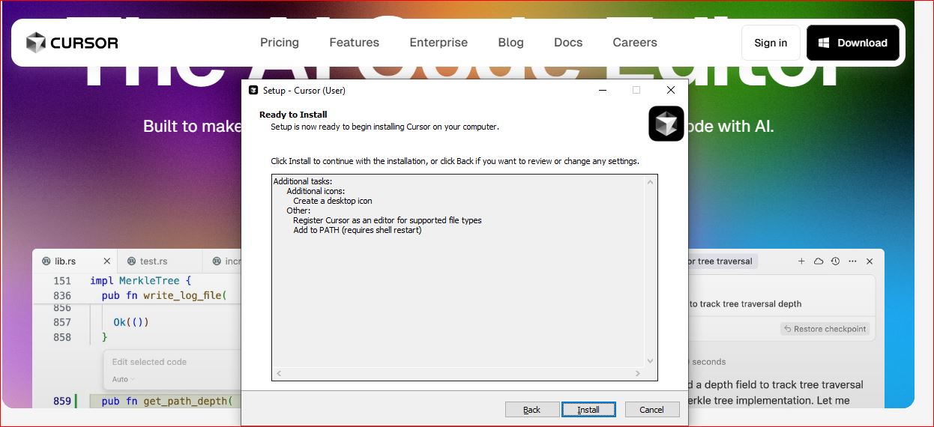Click the 'impl MerkleTree {' code line
Viewport: 934px width, 427px height.
(141, 281)
